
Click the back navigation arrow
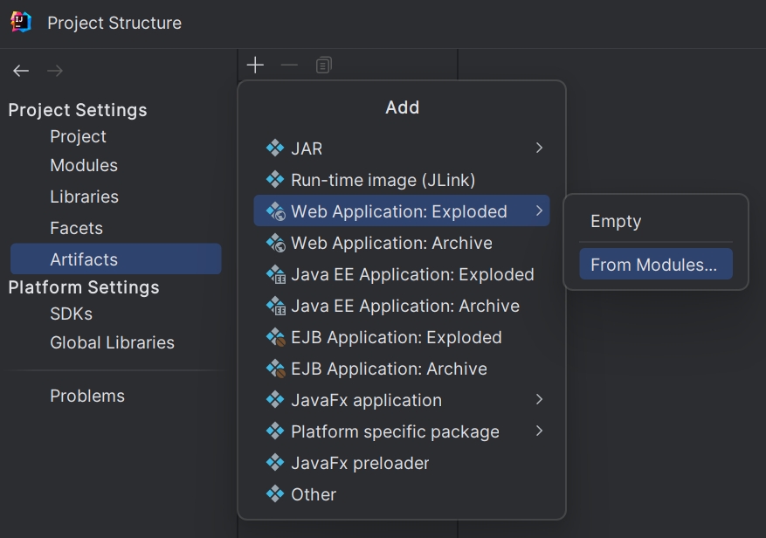21,71
